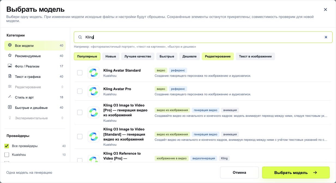Toggle the Новые filter chip
Image resolution: width=336 pixels, height=183 pixels.
click(111, 56)
